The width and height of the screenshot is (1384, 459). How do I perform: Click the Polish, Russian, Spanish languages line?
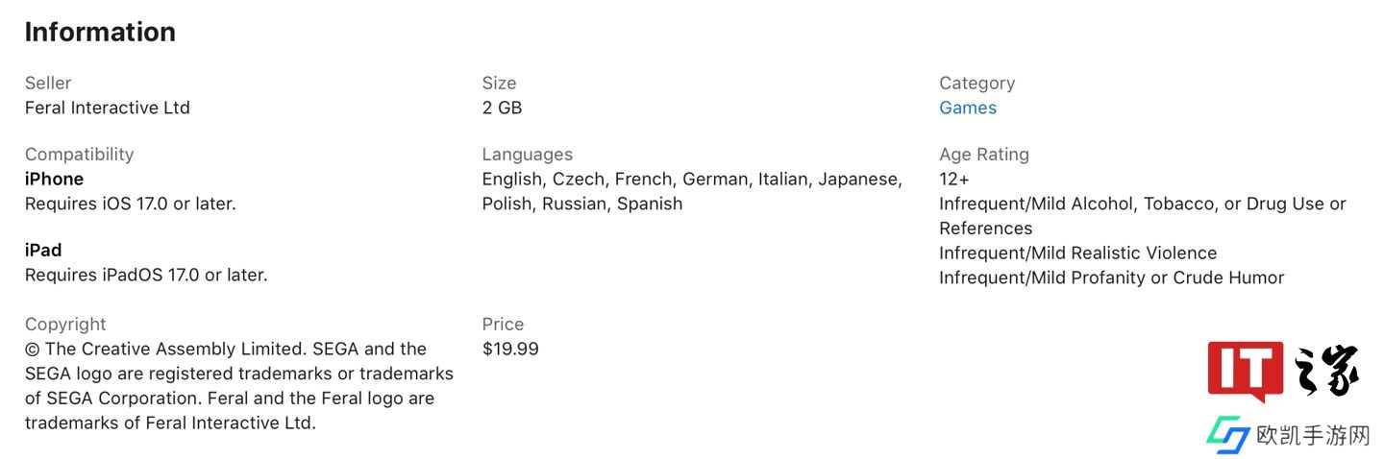[582, 204]
